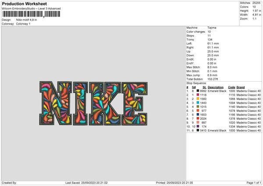
Task: Select the 'Colorway 1' value
Action: click(23, 24)
